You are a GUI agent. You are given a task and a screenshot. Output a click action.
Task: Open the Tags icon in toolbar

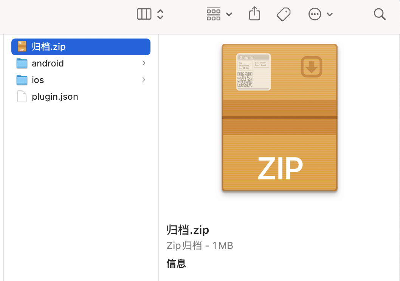tap(284, 14)
